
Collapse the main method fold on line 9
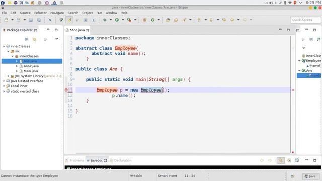click(x=74, y=79)
